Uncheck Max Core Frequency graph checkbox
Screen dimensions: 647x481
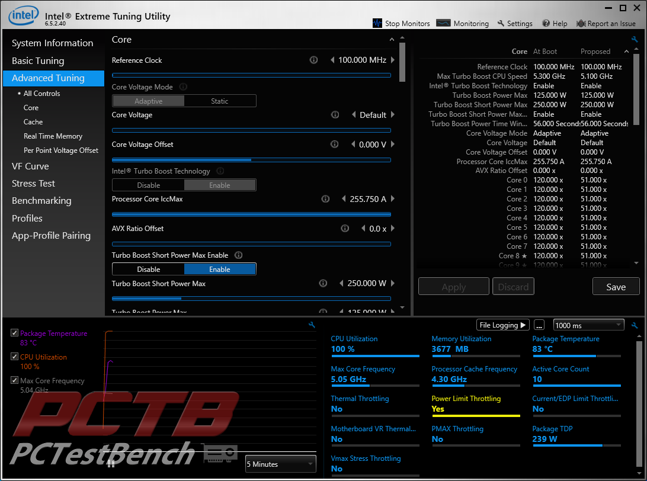point(14,380)
